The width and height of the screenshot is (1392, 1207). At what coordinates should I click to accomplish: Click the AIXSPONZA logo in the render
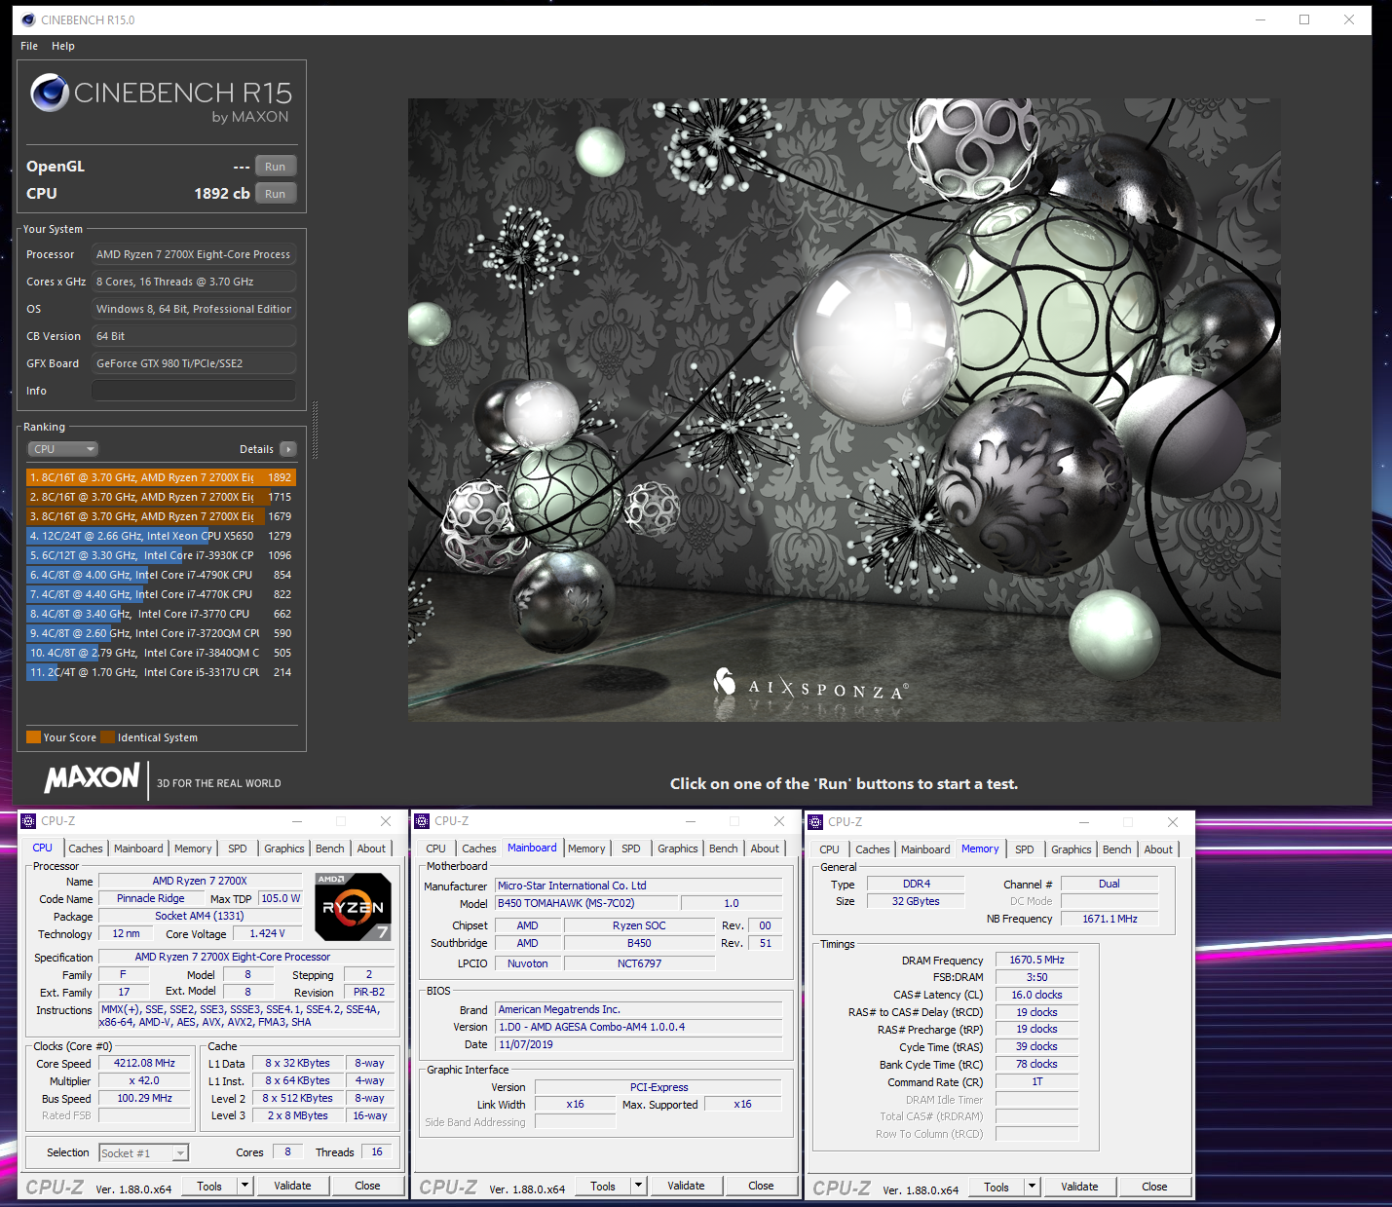pyautogui.click(x=811, y=686)
